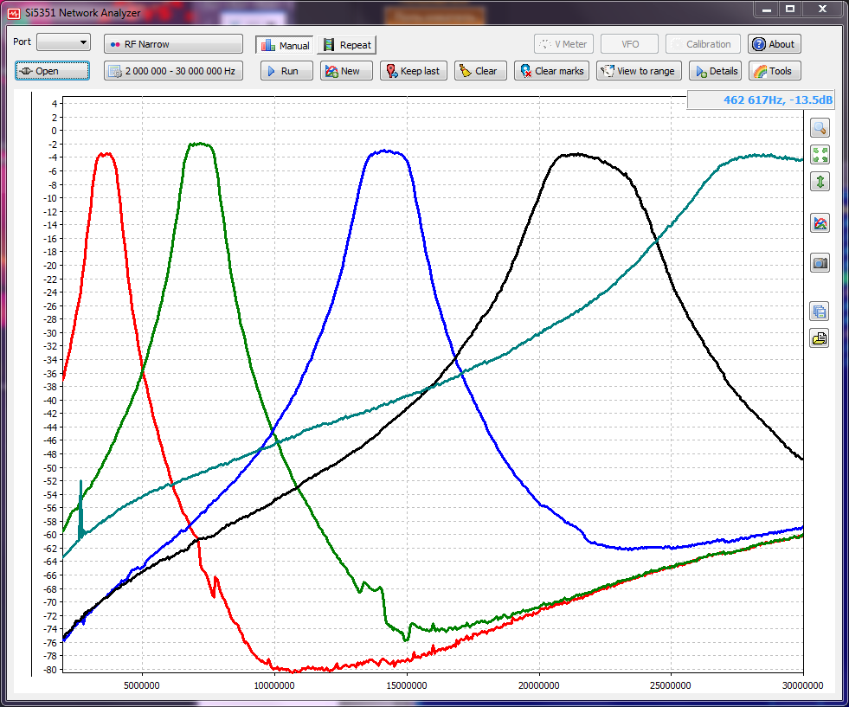The height and width of the screenshot is (707, 849).
Task: Click the blue trace peak near 14 MHz
Action: click(x=386, y=151)
